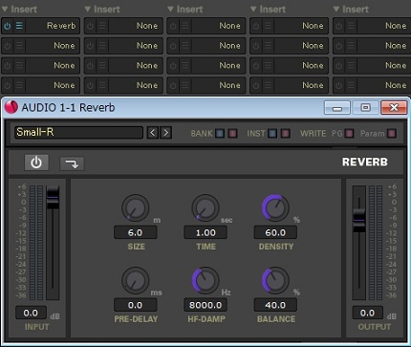Toggle power on the Reverb insert slot

click(x=8, y=26)
